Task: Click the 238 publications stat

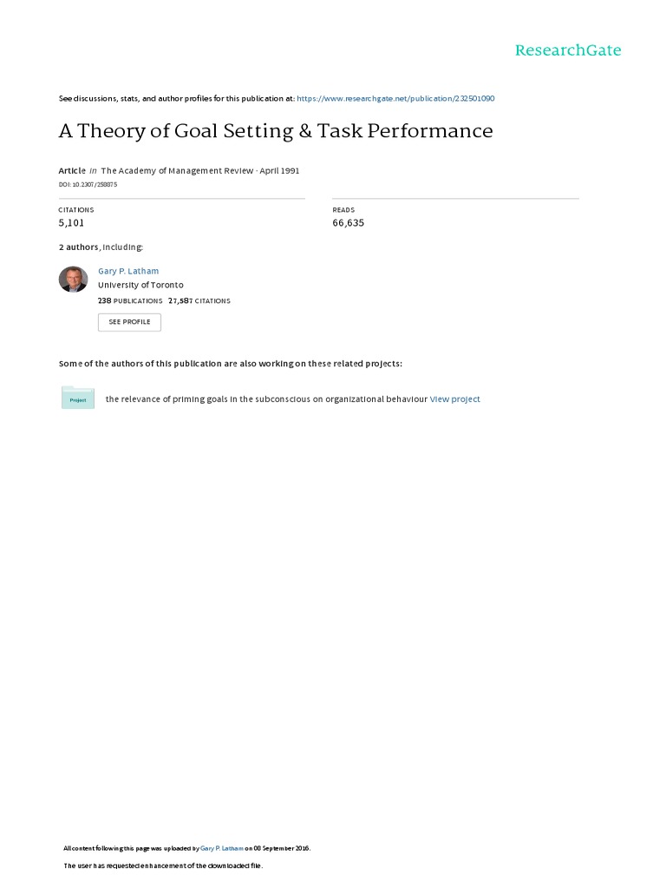Action: pos(130,301)
